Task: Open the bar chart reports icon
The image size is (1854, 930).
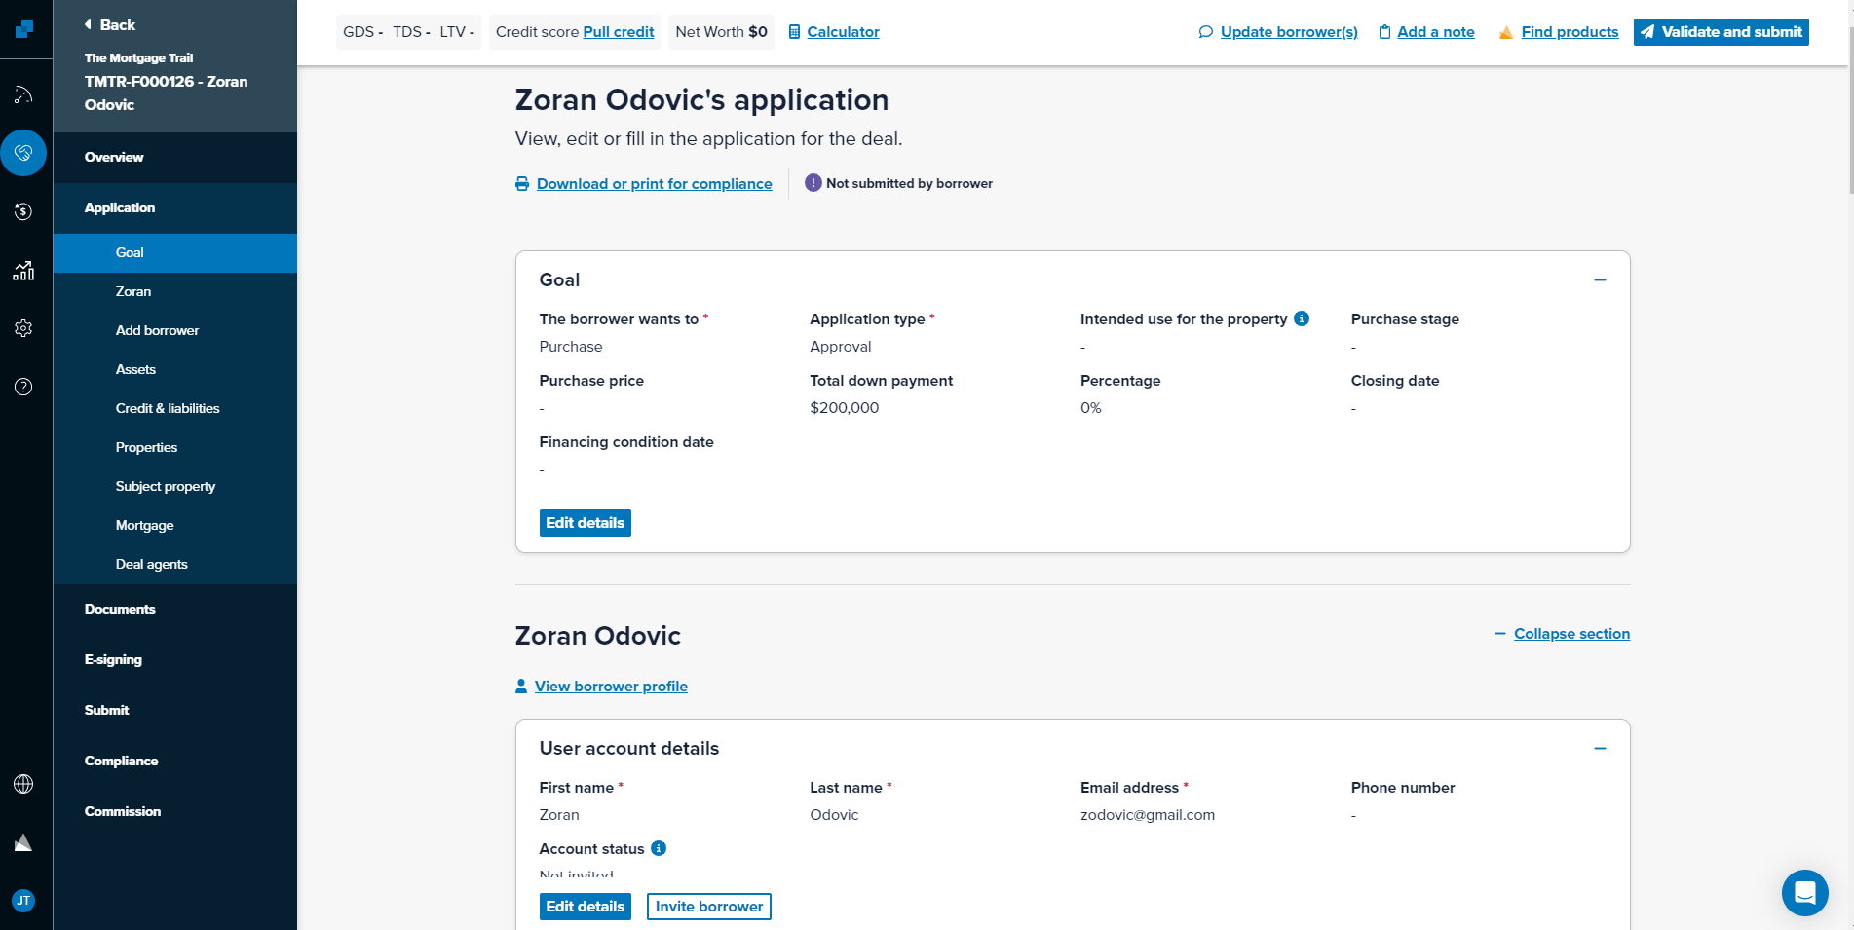Action: coord(23,270)
